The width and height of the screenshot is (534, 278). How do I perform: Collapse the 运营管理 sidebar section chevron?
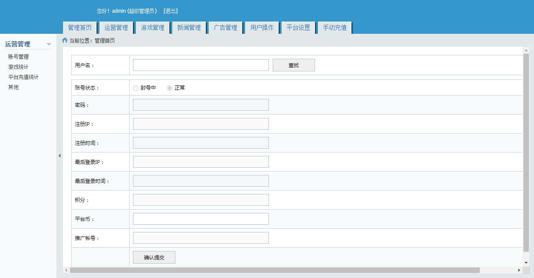coord(49,44)
